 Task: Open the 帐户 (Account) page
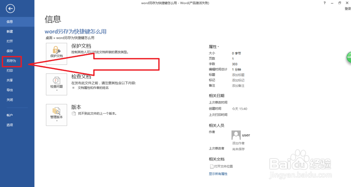[x=17, y=115]
